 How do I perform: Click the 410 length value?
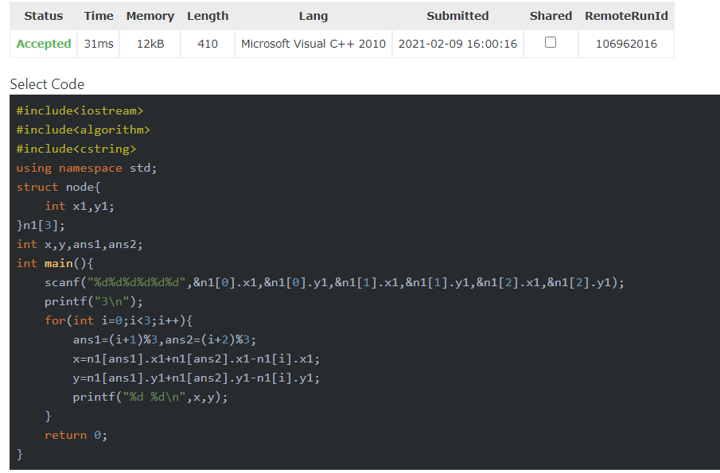click(x=208, y=44)
